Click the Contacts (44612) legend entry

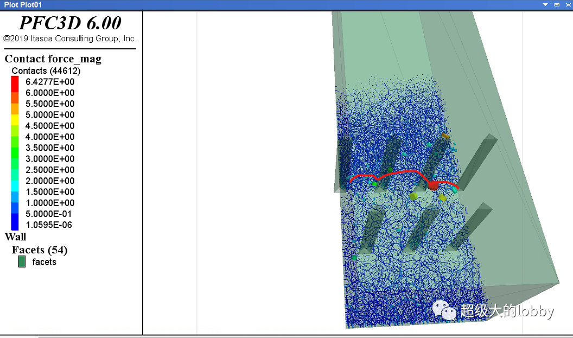(46, 71)
